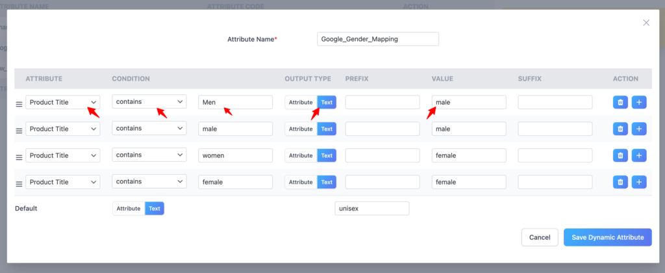Click the drag handle of the first row
Screen dimensions: 665x273
click(19, 103)
